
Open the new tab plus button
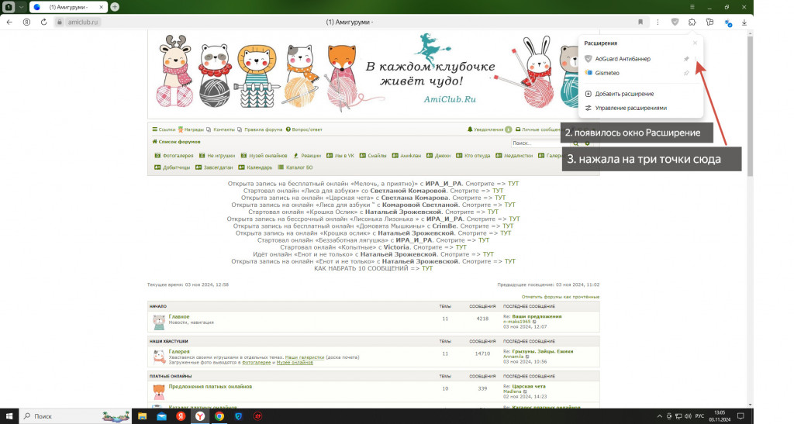(x=115, y=6)
